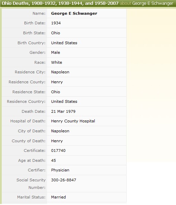Click the Age at Death value 45
This screenshot has height=205, width=176.
click(x=54, y=160)
